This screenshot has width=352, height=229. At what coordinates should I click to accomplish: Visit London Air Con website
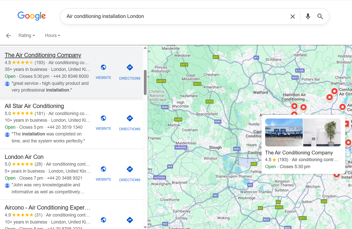tap(103, 173)
